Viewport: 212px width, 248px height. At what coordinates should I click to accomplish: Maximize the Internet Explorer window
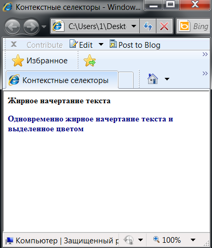pyautogui.click(x=170, y=5)
